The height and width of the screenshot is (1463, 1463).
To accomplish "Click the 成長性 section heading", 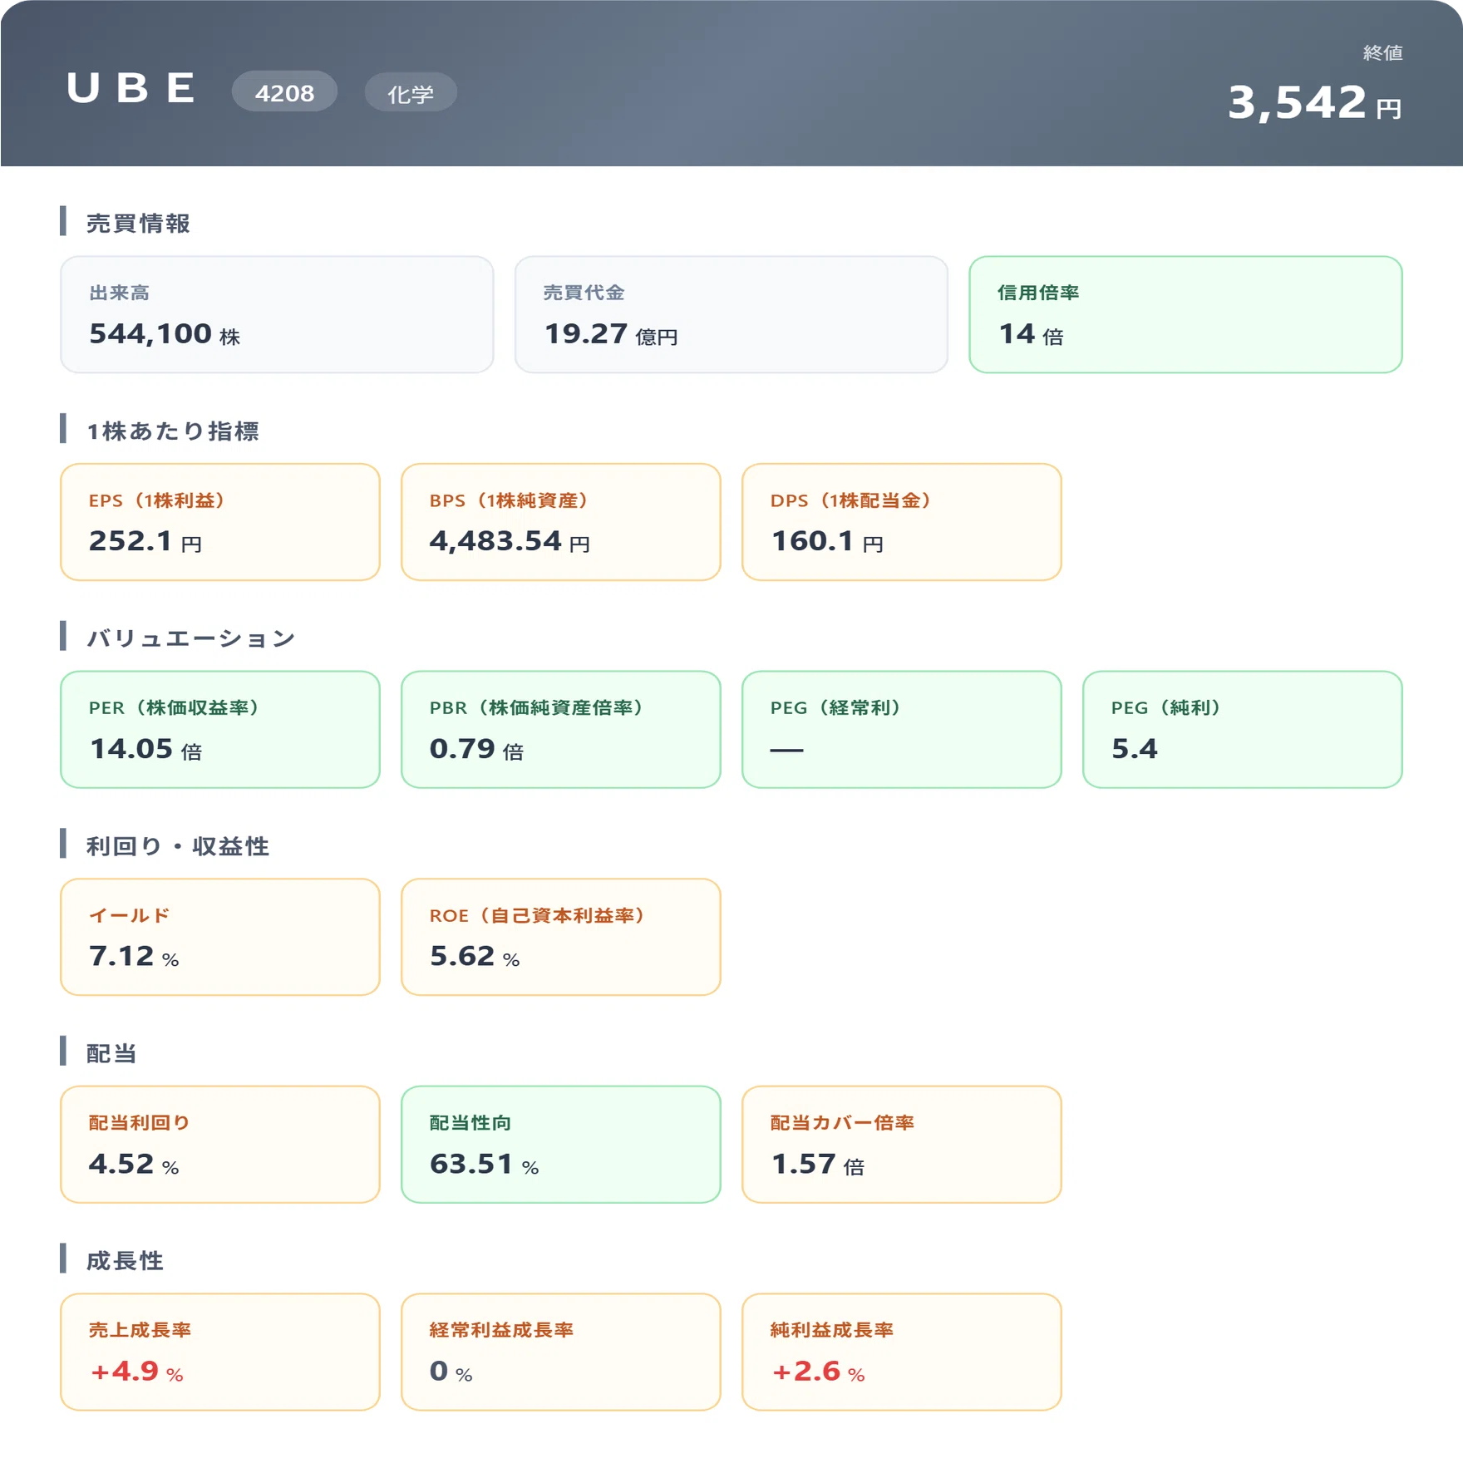I will point(125,1261).
